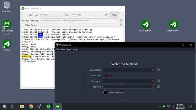Viewport: 196px width, 110px height.
Task: Click help icon beside Other Options
Action: pos(122,25)
